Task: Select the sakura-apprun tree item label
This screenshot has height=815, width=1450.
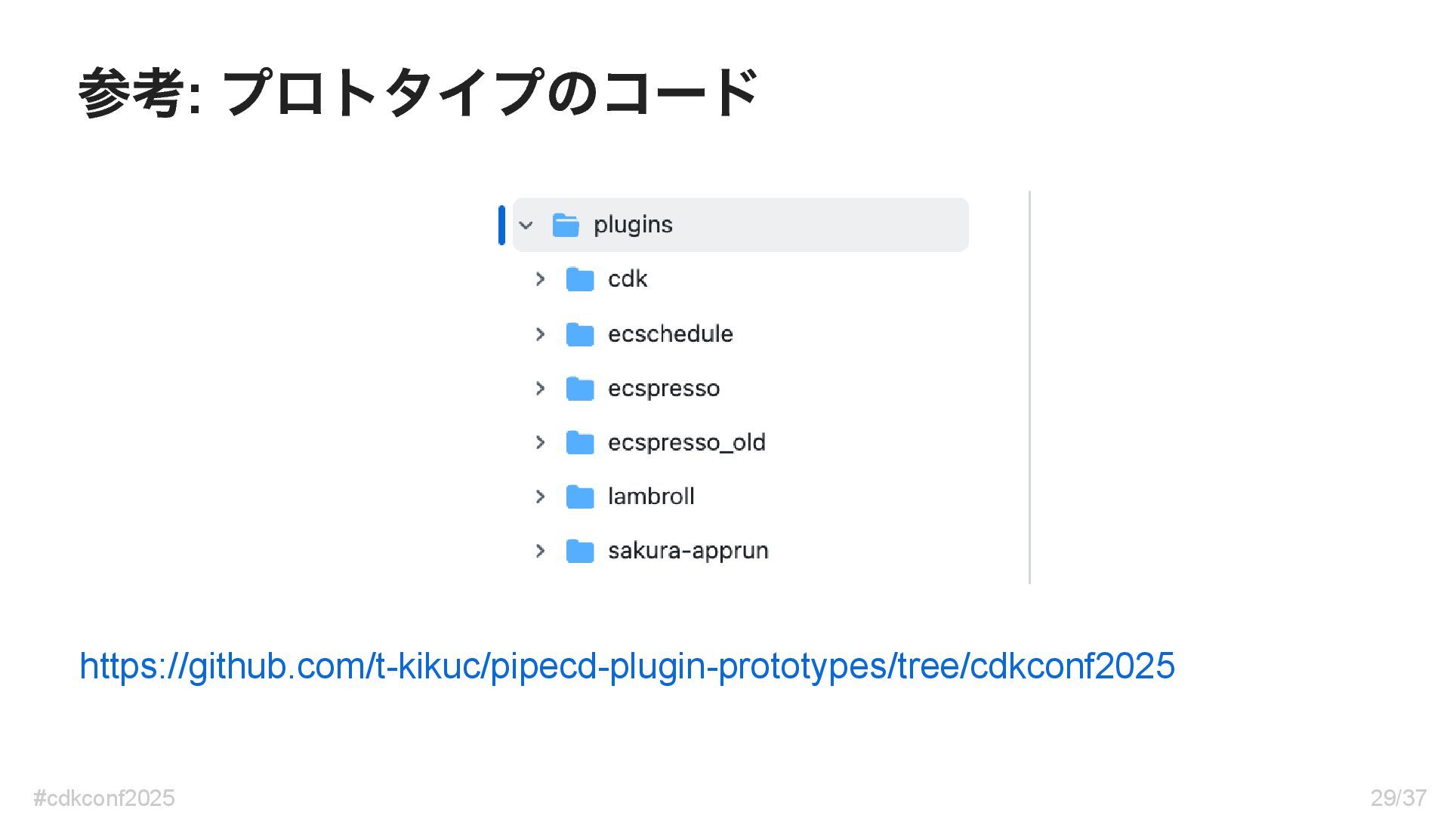Action: pos(688,551)
